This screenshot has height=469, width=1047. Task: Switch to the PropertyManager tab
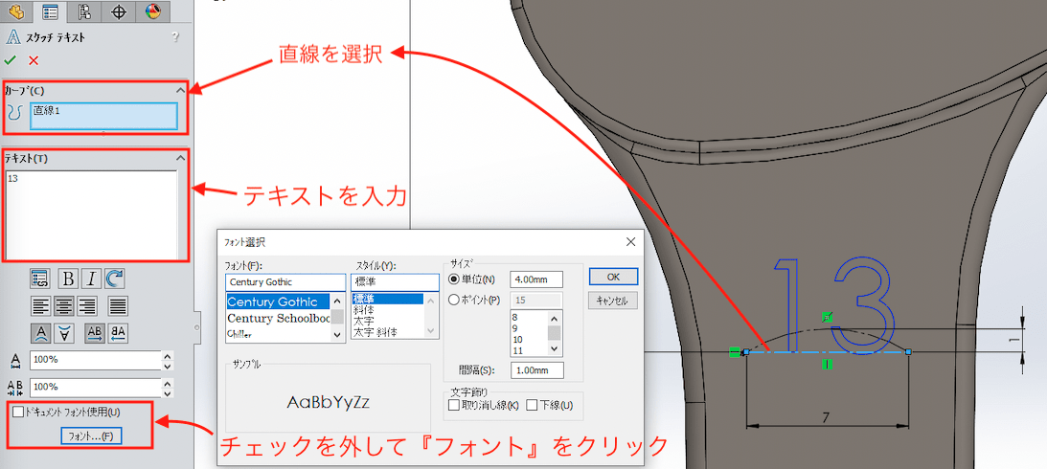(49, 11)
